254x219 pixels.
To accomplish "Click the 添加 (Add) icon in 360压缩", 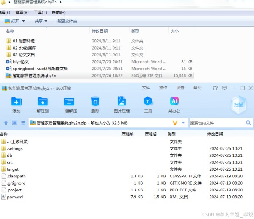I will tap(17, 102).
